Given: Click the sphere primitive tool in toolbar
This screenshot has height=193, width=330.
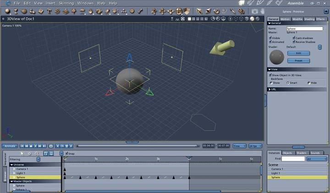Looking at the screenshot, I should [x=7, y=11].
